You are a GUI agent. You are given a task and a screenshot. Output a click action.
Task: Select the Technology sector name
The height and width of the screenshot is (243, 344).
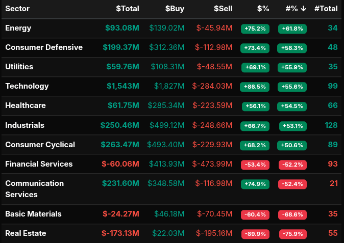click(x=27, y=86)
